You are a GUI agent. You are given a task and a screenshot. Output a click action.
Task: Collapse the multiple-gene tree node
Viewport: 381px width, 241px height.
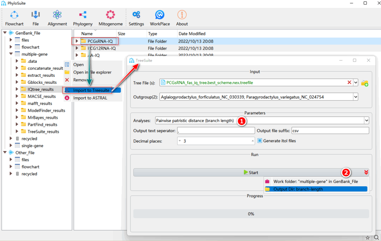(x=11, y=54)
